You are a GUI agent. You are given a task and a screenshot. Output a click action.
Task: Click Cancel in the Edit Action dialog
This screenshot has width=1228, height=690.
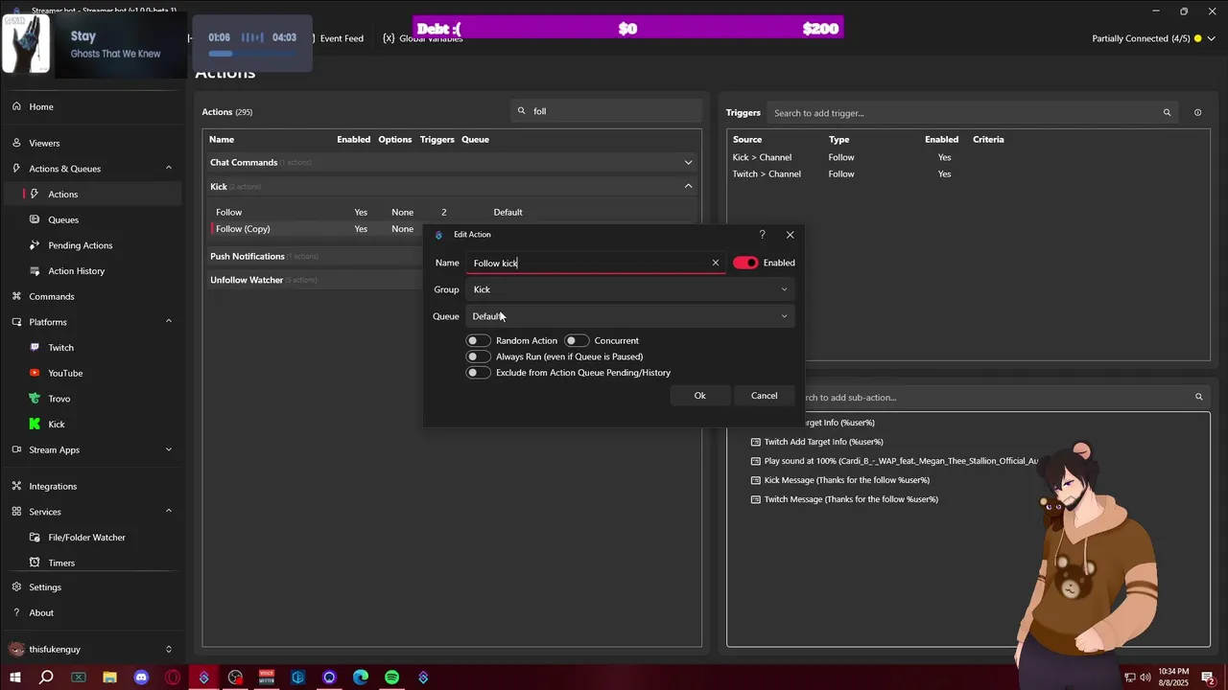point(765,396)
